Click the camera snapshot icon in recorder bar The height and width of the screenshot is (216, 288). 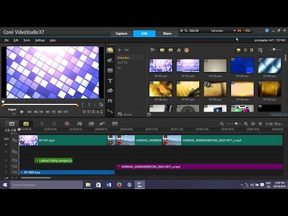239,31
